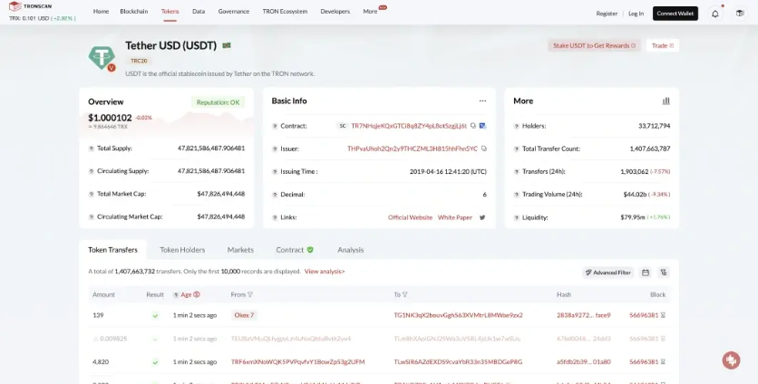
Task: Switch to the Token Holders tab
Action: click(182, 250)
